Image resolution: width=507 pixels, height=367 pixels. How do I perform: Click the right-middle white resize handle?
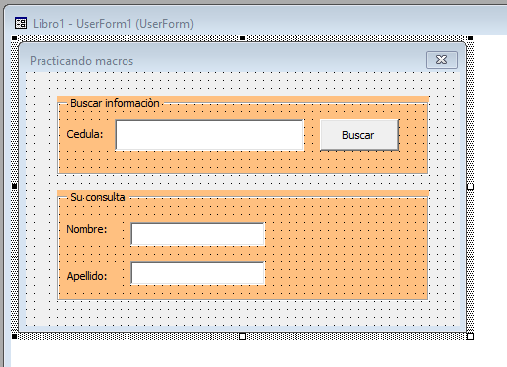(470, 187)
